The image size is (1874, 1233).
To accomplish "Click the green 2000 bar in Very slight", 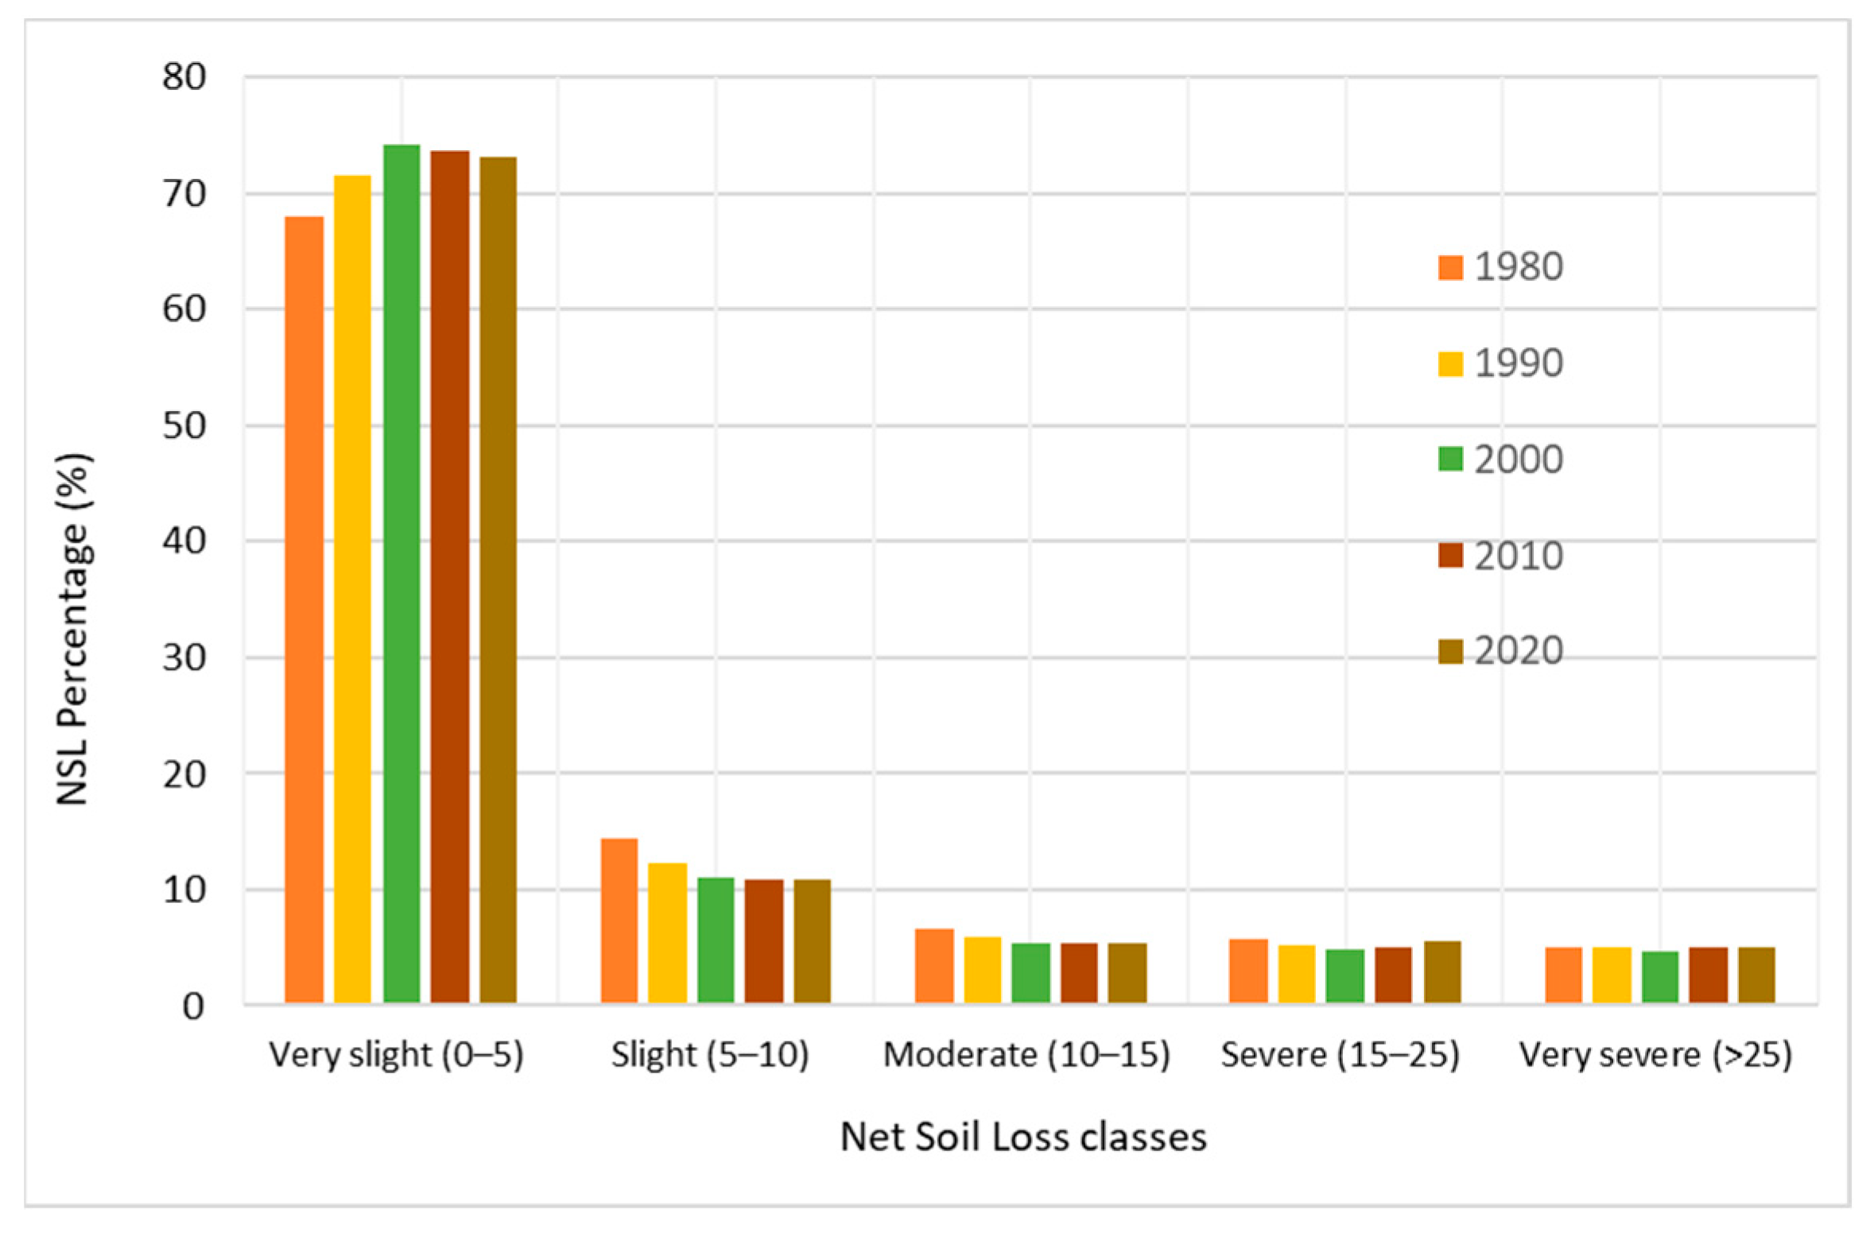I will 401,572.
